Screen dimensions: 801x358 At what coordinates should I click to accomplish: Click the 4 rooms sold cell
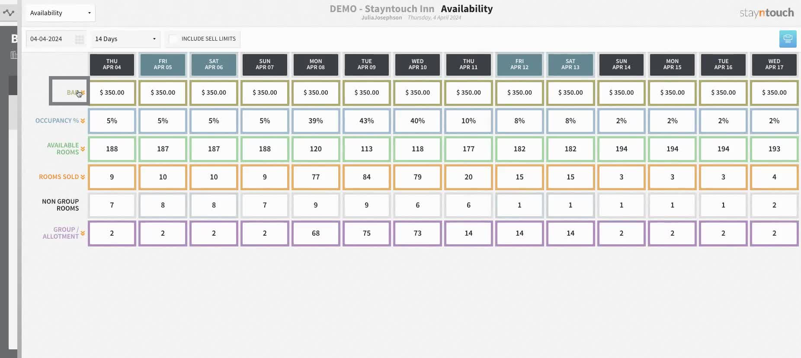point(774,177)
